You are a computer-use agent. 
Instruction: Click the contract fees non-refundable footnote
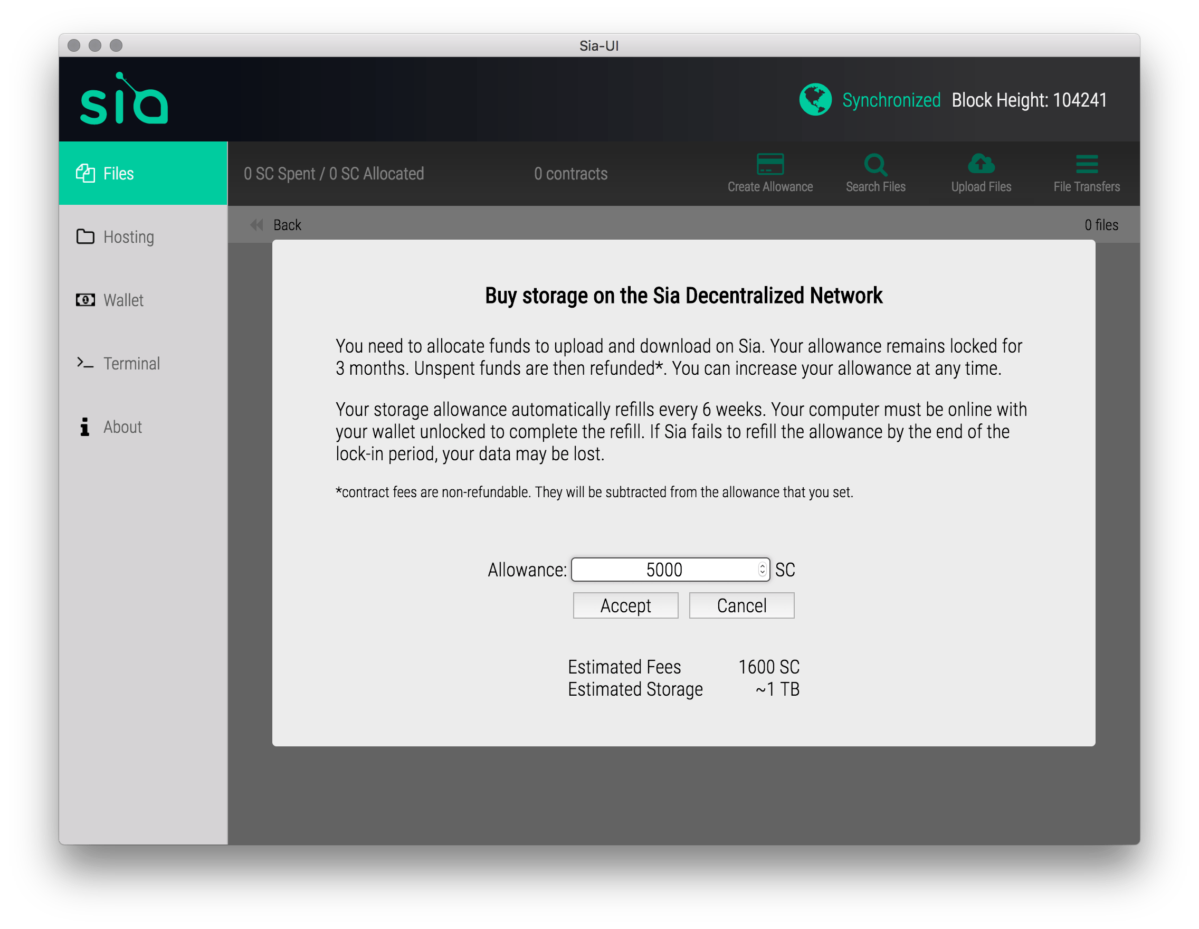(x=594, y=492)
